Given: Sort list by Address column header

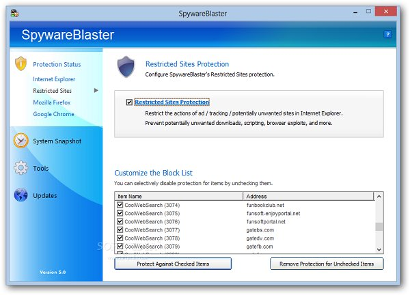Looking at the screenshot, I should tap(308, 196).
